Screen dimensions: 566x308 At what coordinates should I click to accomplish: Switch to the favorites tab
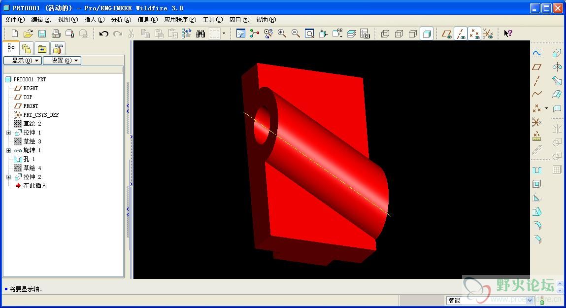point(42,48)
